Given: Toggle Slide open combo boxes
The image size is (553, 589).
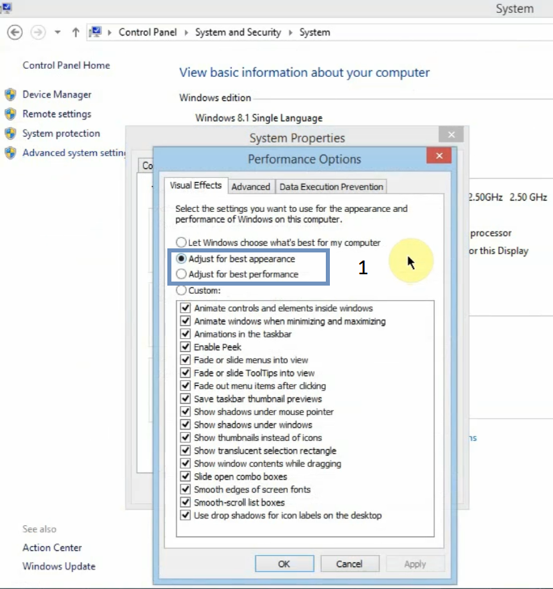Looking at the screenshot, I should coord(185,477).
